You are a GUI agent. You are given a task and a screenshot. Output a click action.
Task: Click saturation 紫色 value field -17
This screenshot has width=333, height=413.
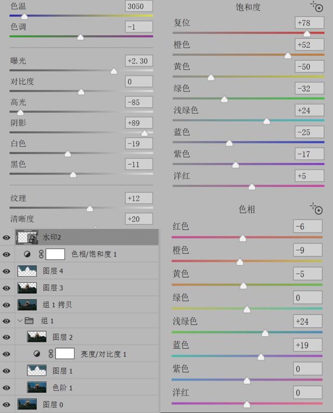(x=309, y=154)
